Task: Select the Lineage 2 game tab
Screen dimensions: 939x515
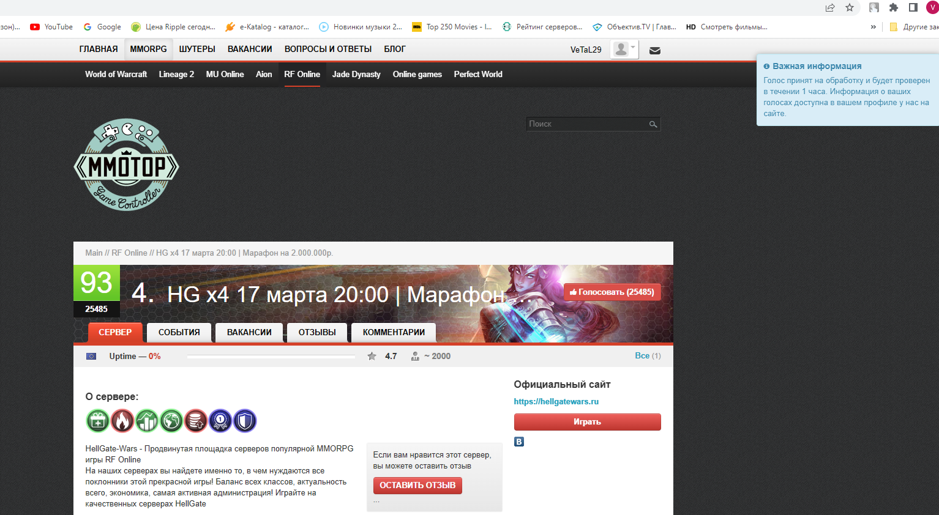Action: pyautogui.click(x=176, y=74)
